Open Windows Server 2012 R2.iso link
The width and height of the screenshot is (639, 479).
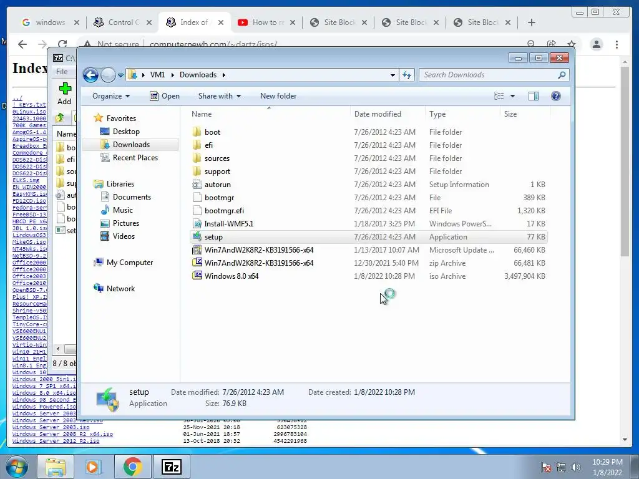[56, 441]
